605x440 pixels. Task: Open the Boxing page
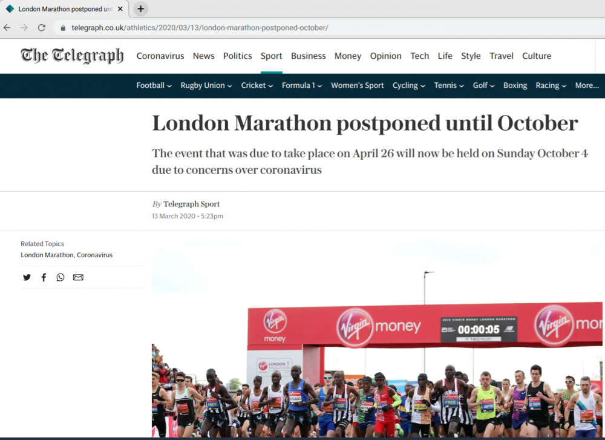(515, 85)
